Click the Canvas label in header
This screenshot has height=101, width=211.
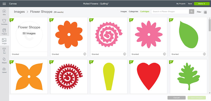[x=13, y=4]
